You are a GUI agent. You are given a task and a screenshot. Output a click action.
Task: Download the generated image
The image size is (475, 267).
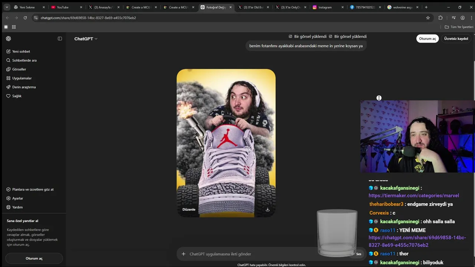coord(268,210)
